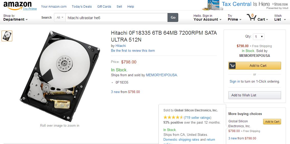The image size is (290, 144).
Task: Open the MEMORYEXPOUSA seller link
Action: (x=161, y=75)
